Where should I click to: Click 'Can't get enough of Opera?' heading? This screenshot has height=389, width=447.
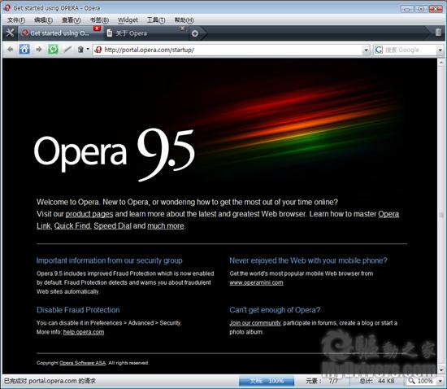click(x=275, y=310)
